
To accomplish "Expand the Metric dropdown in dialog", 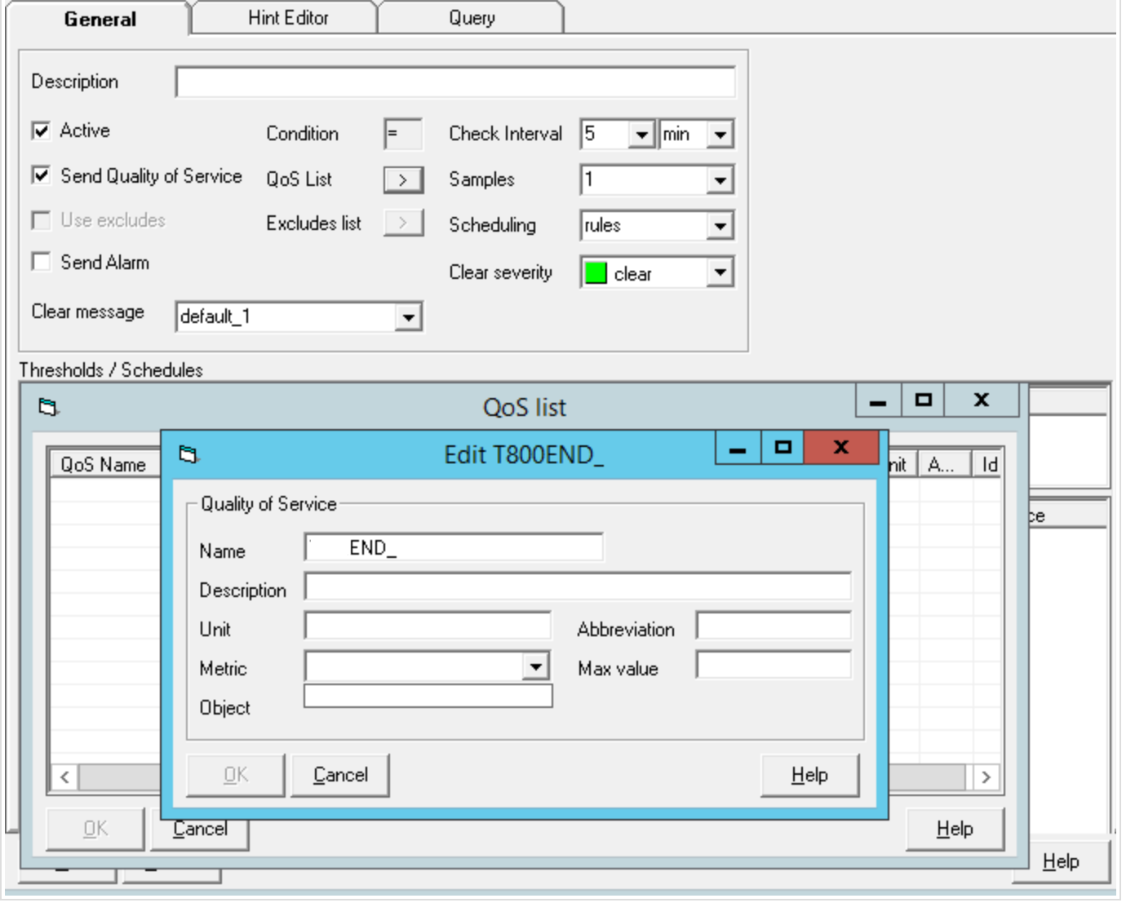I will (535, 666).
